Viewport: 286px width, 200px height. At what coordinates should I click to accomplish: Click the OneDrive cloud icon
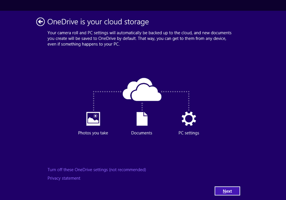(142, 90)
